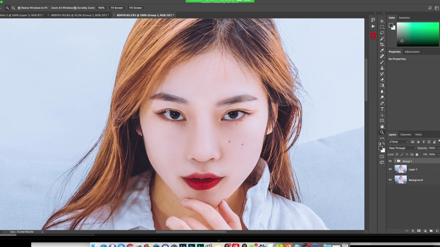440x247 pixels.
Task: Select the Rectangle shape tool
Action: [x=382, y=121]
